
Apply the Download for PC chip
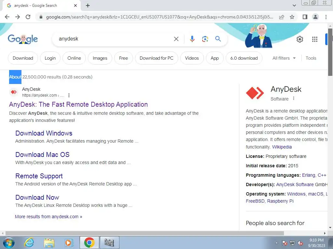point(156,58)
